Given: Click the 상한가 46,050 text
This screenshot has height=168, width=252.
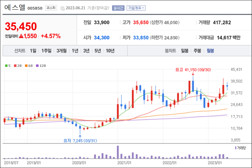Looking at the screenshot, I should coord(165,22).
